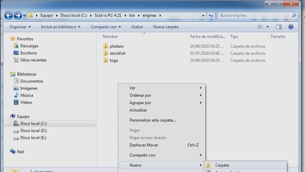Select Disco local (D:) in sidebar

coord(33,130)
